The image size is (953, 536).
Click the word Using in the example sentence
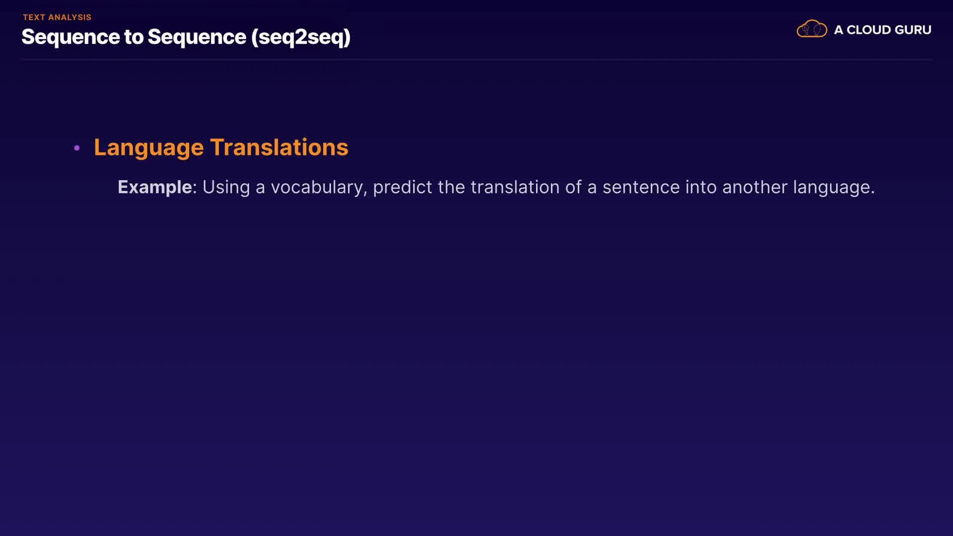tap(226, 188)
